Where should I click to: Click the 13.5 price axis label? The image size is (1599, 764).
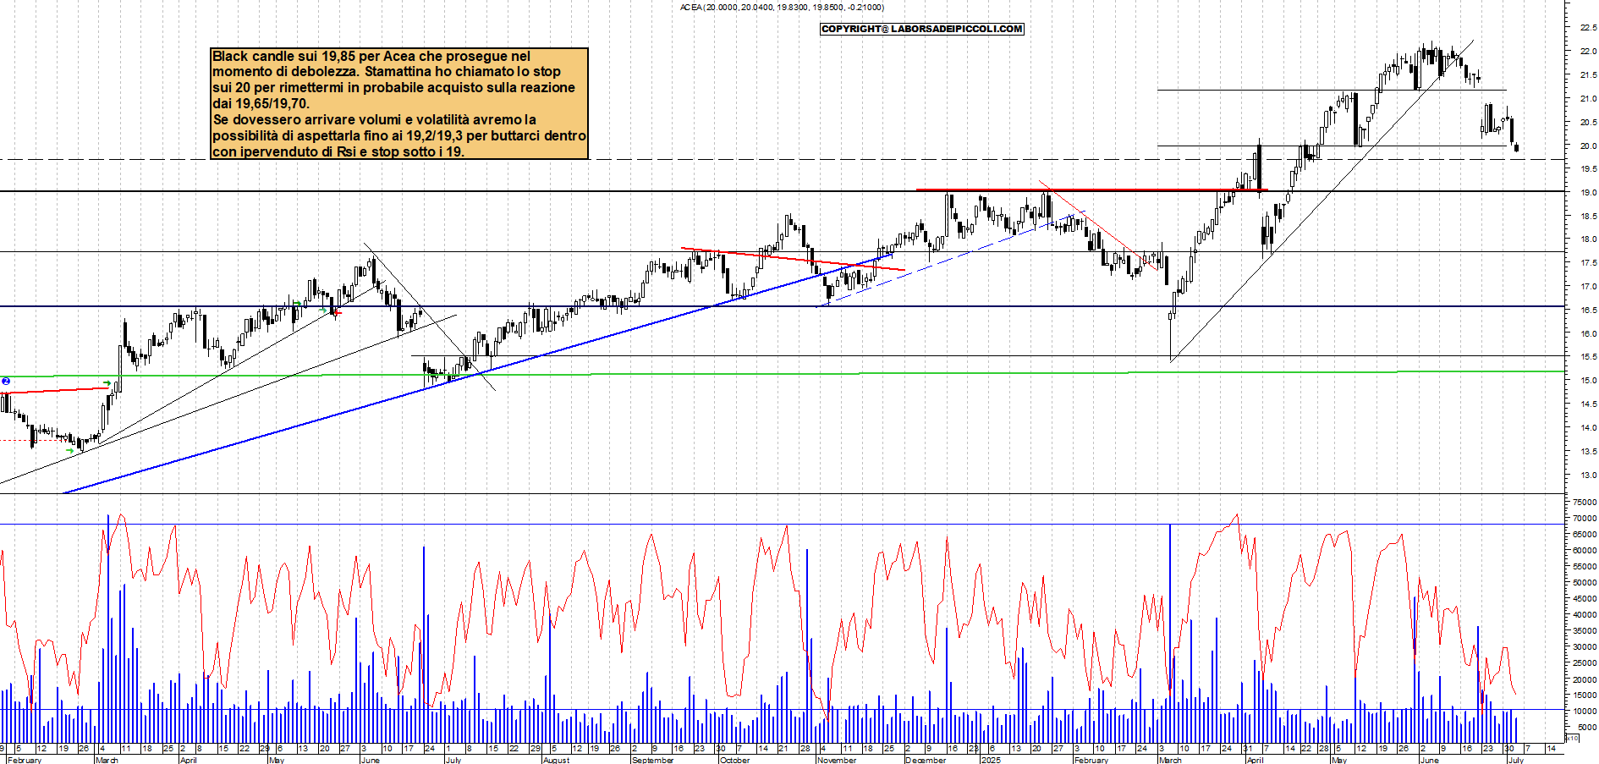[1588, 452]
